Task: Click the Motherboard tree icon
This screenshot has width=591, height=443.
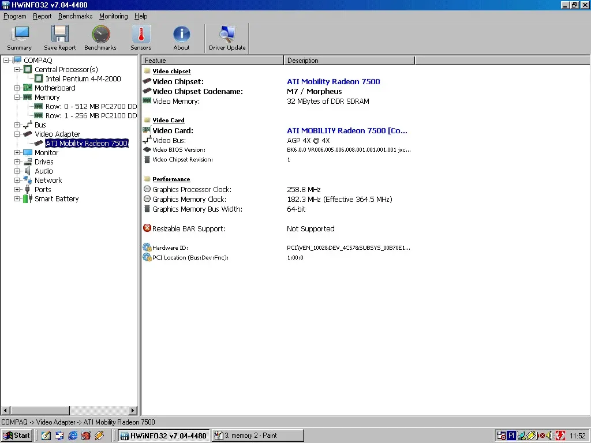Action: [28, 88]
